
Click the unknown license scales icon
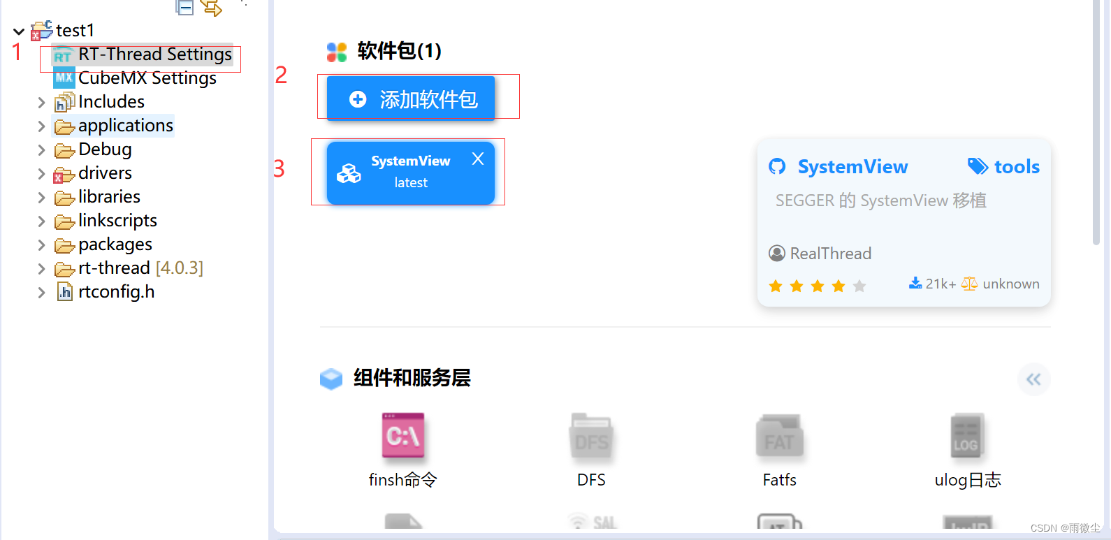970,284
